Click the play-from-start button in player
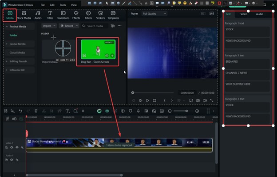 pos(140,101)
